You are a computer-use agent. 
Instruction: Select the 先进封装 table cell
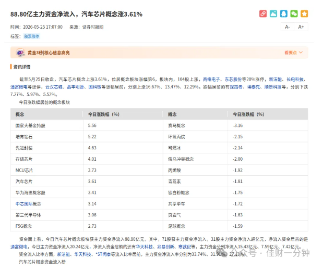tap(47, 148)
